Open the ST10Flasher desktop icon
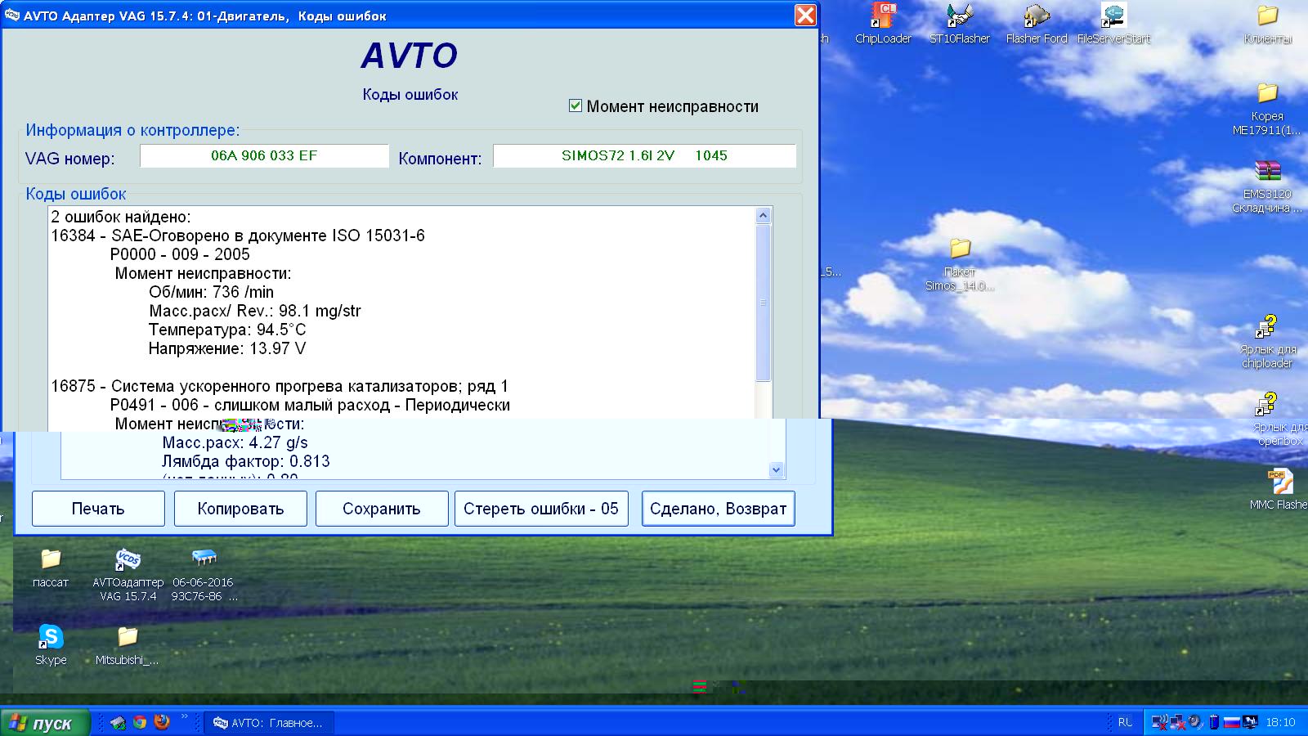 coord(959,16)
